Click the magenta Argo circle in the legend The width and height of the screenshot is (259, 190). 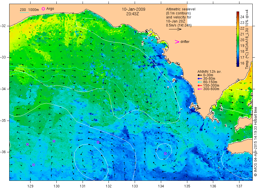[x=43, y=9]
